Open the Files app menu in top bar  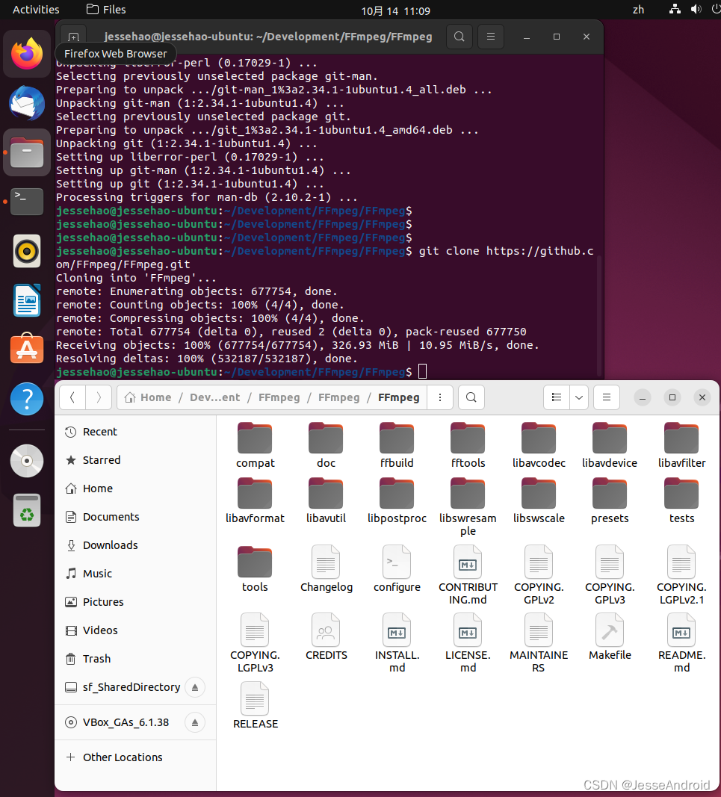(106, 10)
